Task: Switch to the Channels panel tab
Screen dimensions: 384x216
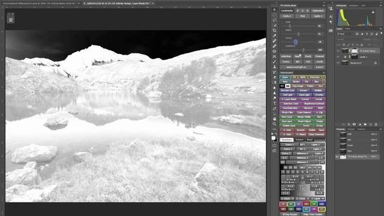Action: click(x=340, y=129)
